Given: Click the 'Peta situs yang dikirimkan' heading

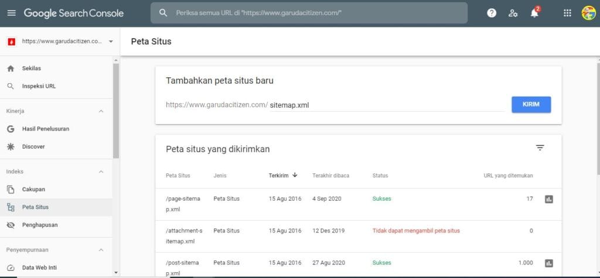Looking at the screenshot, I should [x=218, y=149].
